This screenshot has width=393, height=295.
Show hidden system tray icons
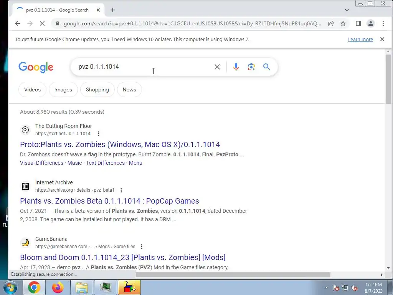(326, 288)
